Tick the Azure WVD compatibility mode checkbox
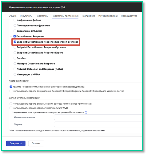 click(11, 108)
